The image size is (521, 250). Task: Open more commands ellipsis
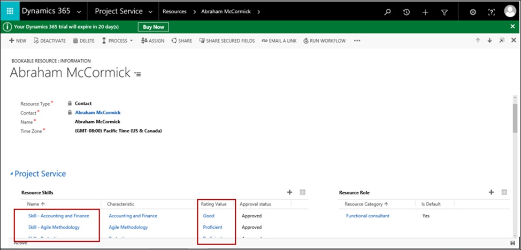coord(357,41)
